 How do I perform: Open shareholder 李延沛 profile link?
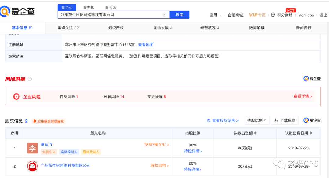46,145
